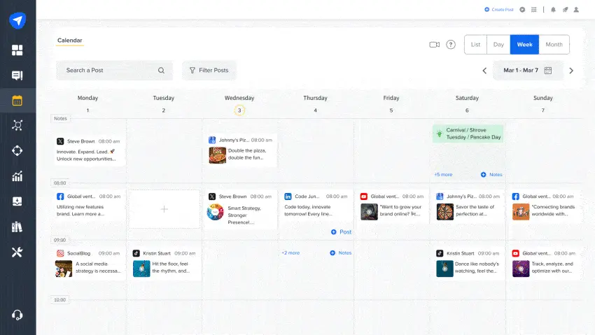Open the Mar 1 - Mar 7 date picker
The width and height of the screenshot is (595, 335).
526,71
